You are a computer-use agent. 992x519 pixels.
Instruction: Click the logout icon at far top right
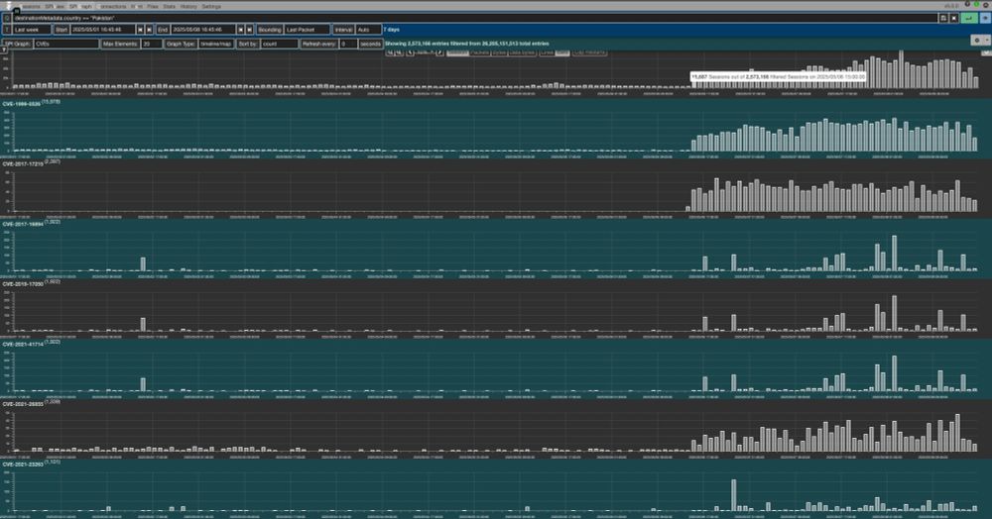pyautogui.click(x=986, y=5)
